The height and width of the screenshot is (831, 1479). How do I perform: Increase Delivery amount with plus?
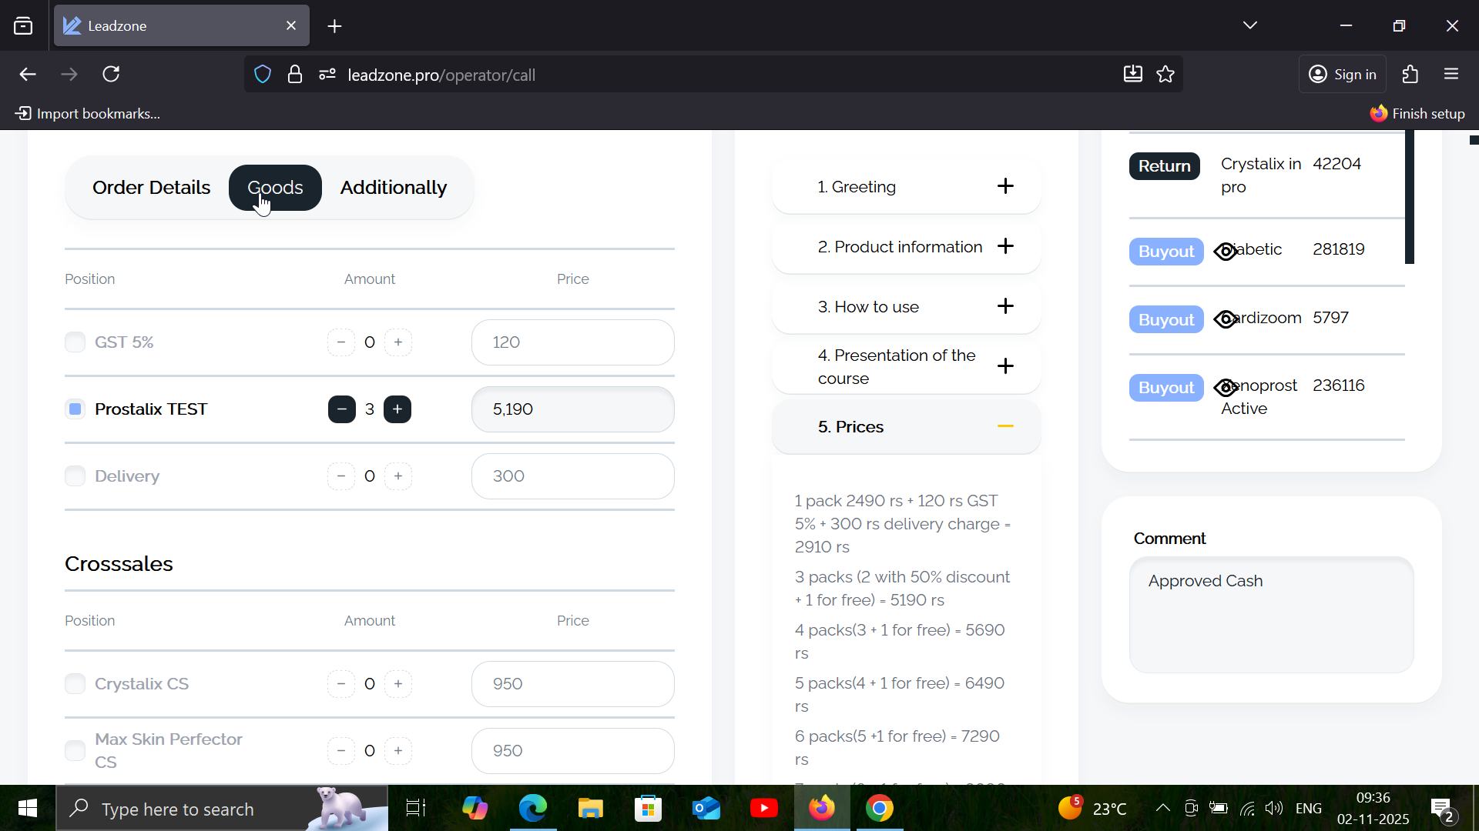(397, 476)
